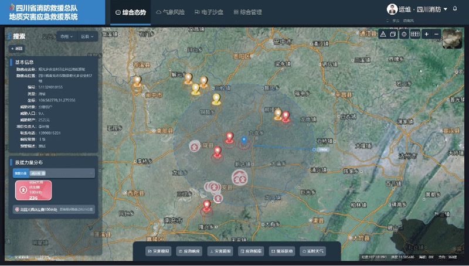This screenshot has width=469, height=266.
Task: Click the 应急响应 button
Action: (x=189, y=251)
